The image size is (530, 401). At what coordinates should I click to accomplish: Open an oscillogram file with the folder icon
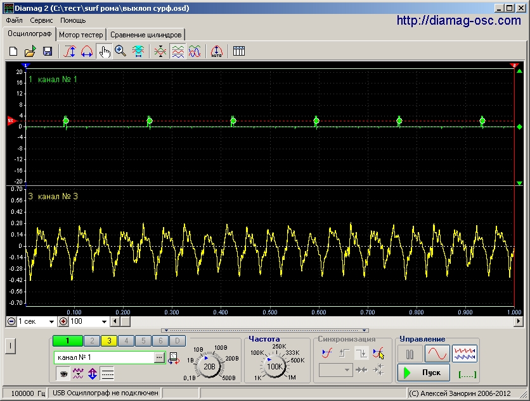[x=30, y=51]
